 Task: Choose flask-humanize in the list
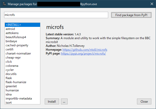[x=16, y=82]
